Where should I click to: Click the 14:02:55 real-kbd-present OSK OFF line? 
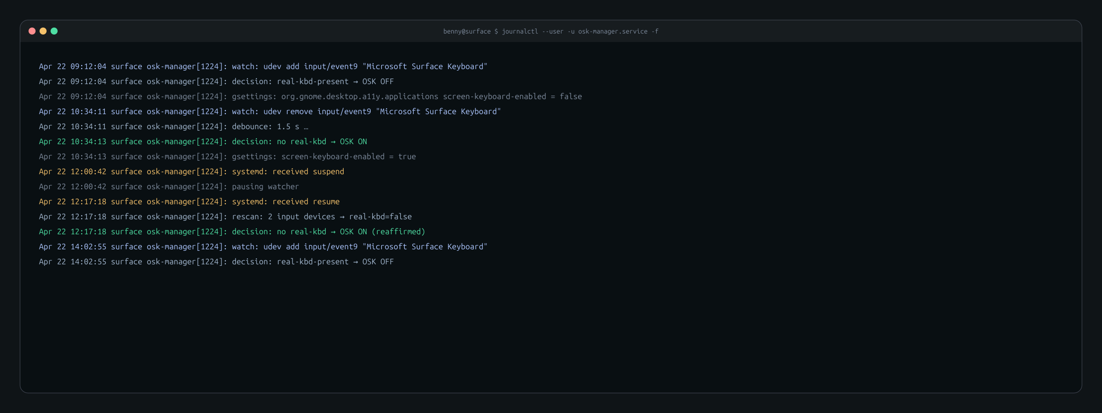(x=216, y=262)
